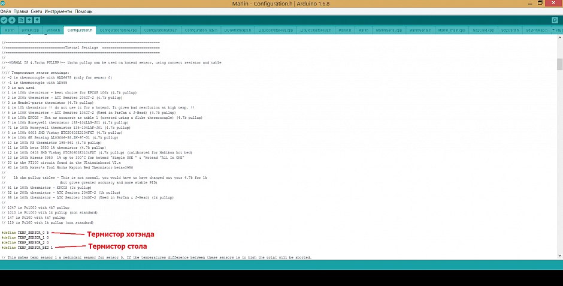This screenshot has width=563, height=286.
Task: Click '11 is 100k beta 3950' line
Action: [x=54, y=147]
